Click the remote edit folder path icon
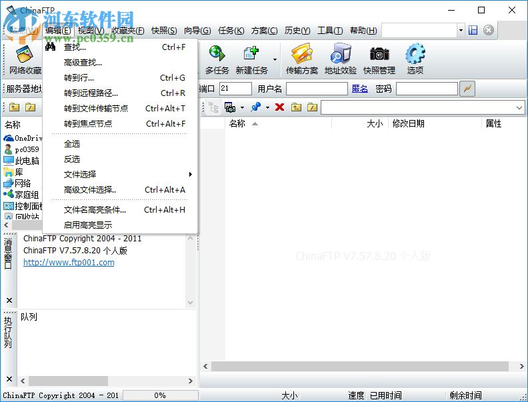This screenshot has height=402, width=528. 312,107
